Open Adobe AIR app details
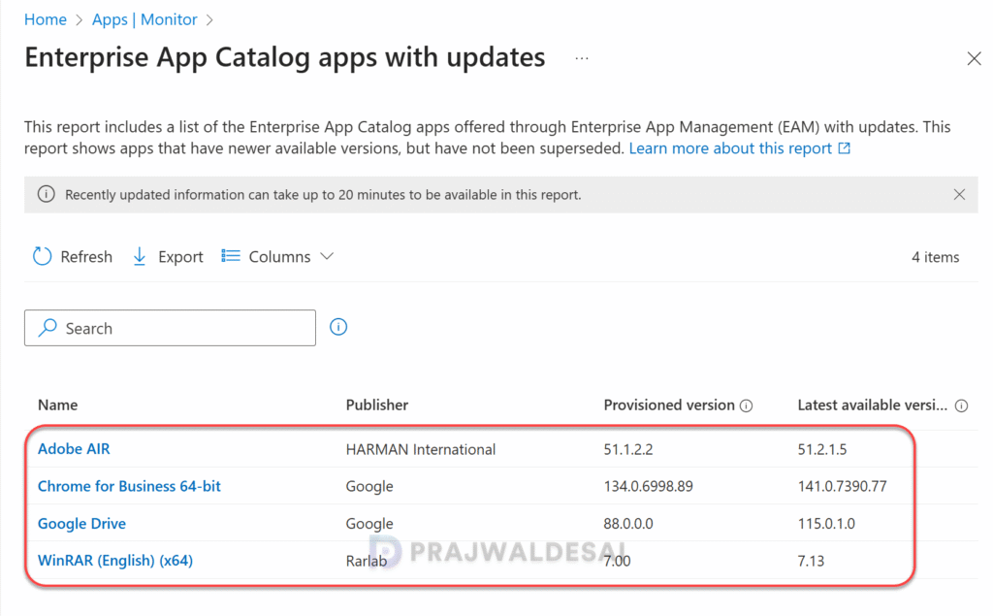The height and width of the screenshot is (616, 993). point(74,449)
